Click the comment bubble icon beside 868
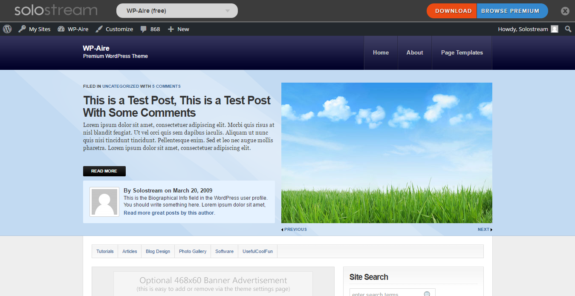 [144, 29]
